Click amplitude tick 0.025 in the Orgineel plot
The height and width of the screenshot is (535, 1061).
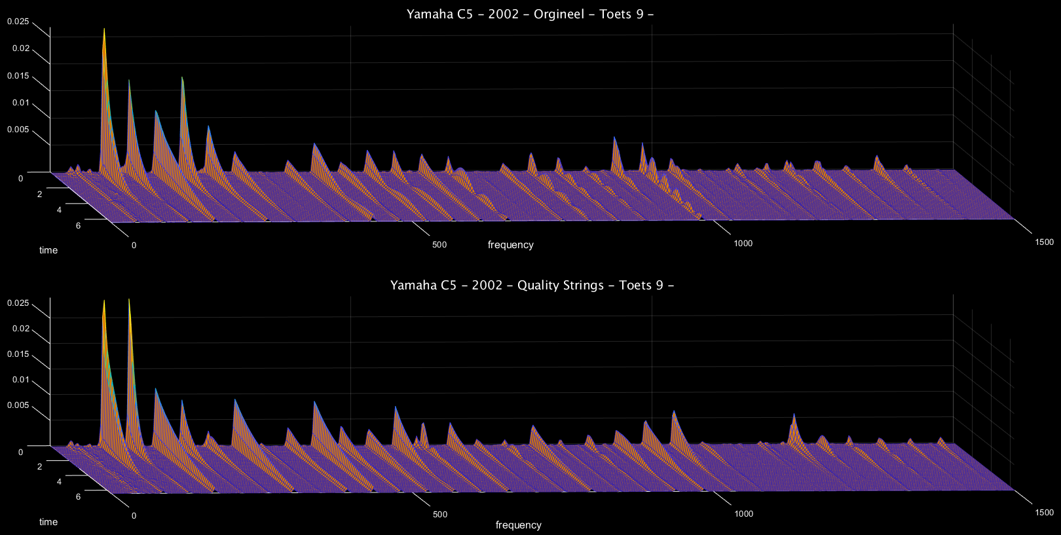(18, 22)
